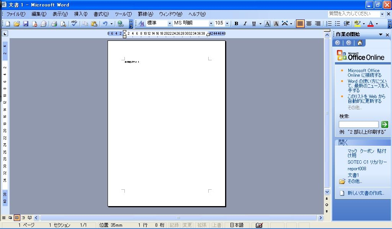Apply numbered list formatting
Image resolution: width=392 pixels, height=229 pixels.
click(329, 24)
